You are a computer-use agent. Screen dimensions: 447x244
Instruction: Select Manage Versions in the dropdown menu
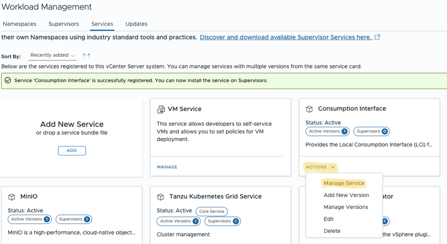(345, 207)
